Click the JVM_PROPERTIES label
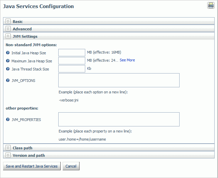The height and width of the screenshot is (178, 218). [26, 120]
